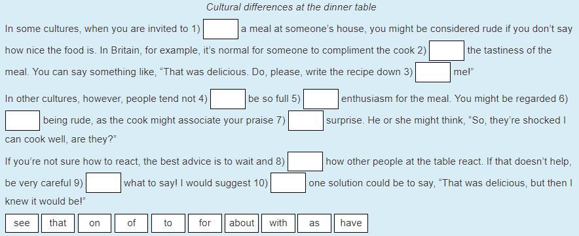Click blank 5 before "enthusiasm for the meal"
The height and width of the screenshot is (236, 579).
tap(321, 99)
